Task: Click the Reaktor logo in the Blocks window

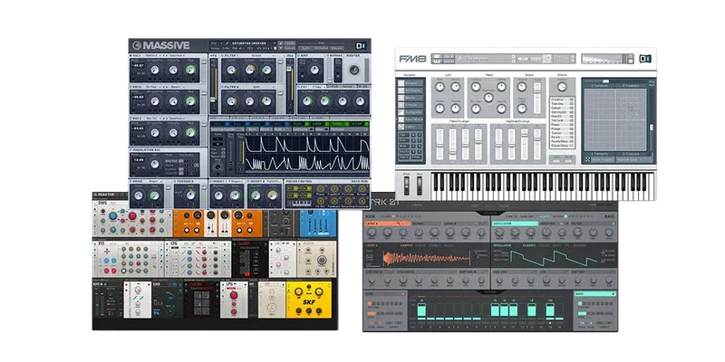Action: click(x=105, y=195)
